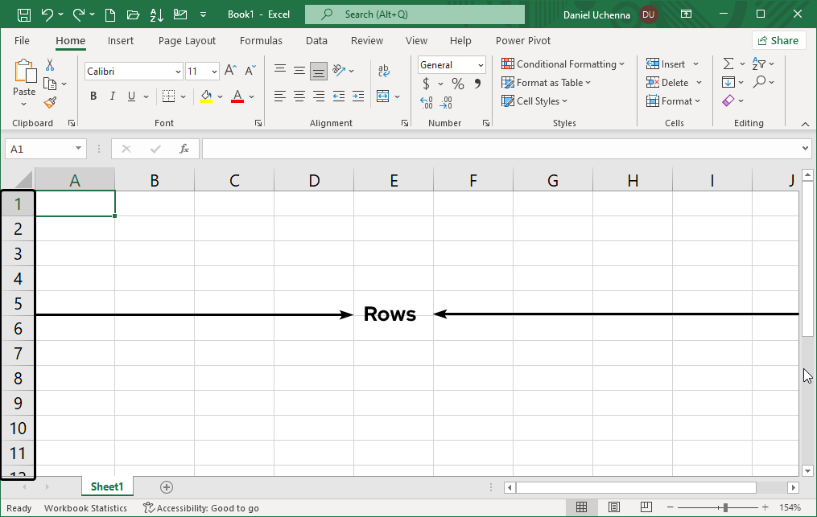The width and height of the screenshot is (817, 517).
Task: Switch to the Formulas ribbon tab
Action: tap(261, 40)
